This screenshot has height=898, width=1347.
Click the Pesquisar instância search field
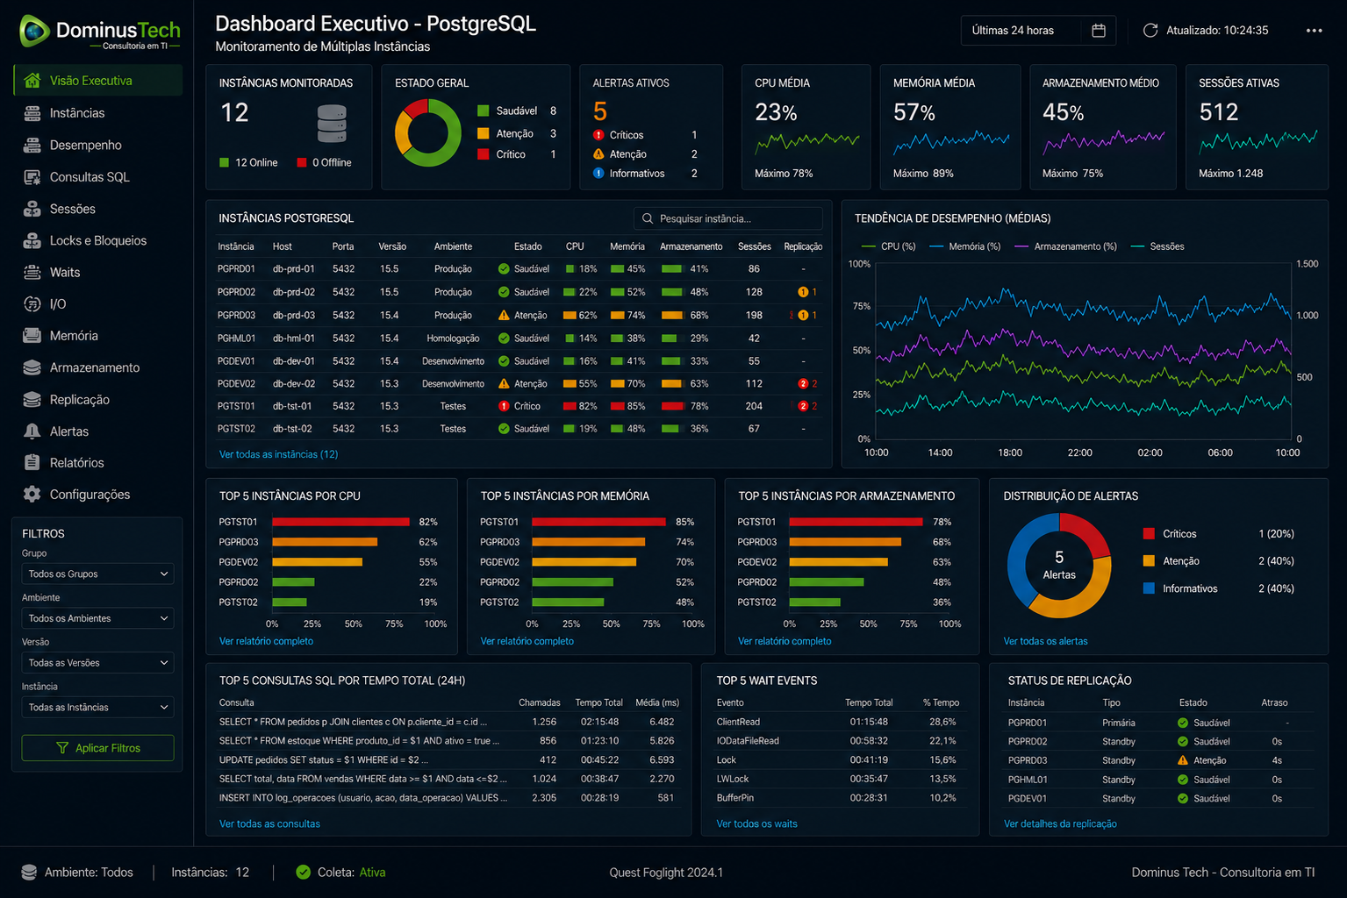(728, 218)
